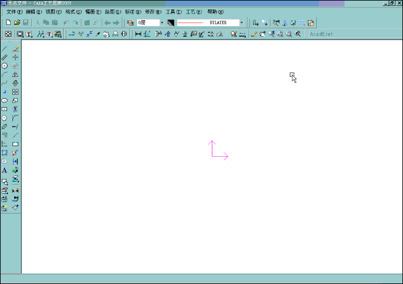Viewport: 403px width, 284px height.
Task: Select the Trim scissors tool
Action: click(15, 109)
